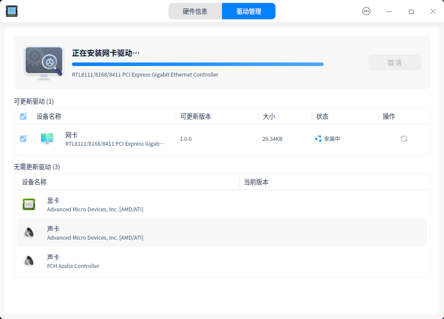Viewport: 444px width, 319px height.
Task: Click the FCH Azalia sound card icon
Action: [29, 261]
